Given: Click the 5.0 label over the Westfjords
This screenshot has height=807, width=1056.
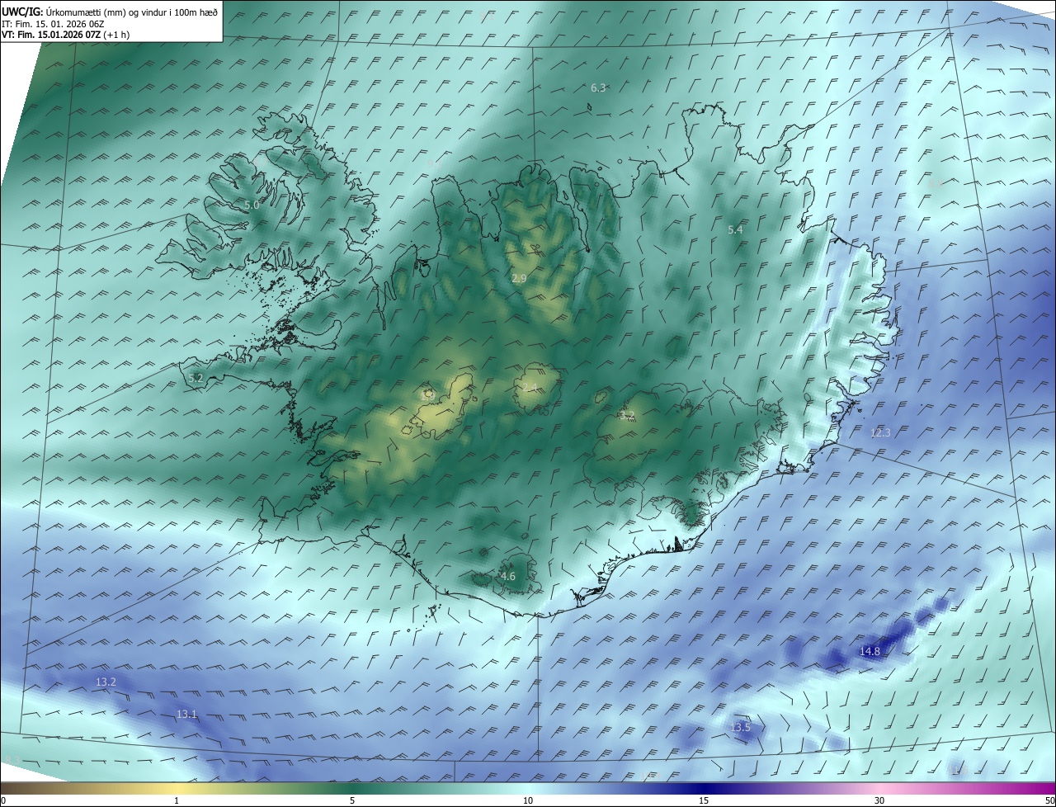Looking at the screenshot, I should [252, 205].
